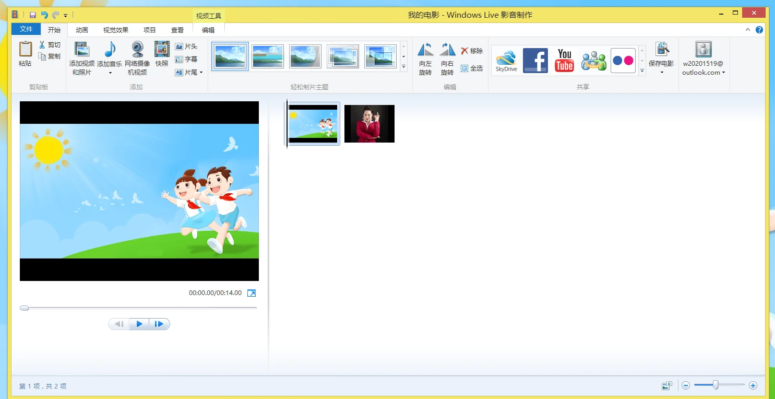Open the 视觉效果 ribbon tab

pyautogui.click(x=116, y=30)
